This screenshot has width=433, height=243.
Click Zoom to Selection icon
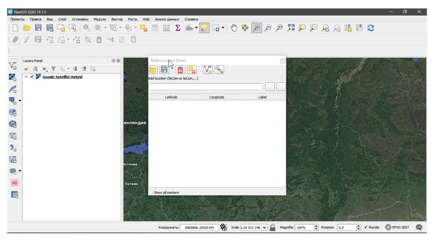(302, 28)
